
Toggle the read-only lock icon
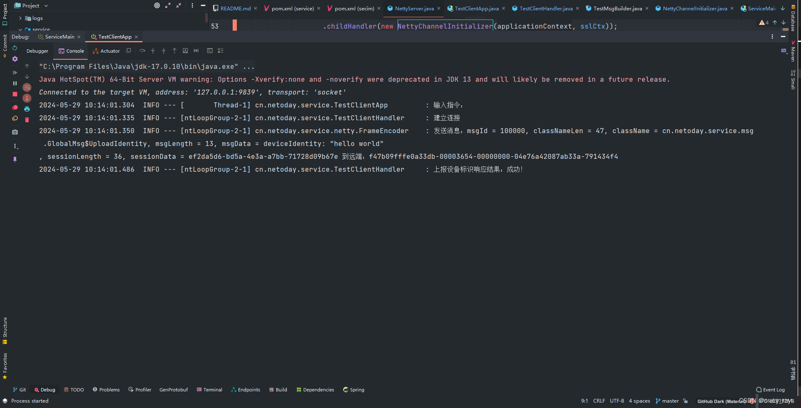coord(686,401)
